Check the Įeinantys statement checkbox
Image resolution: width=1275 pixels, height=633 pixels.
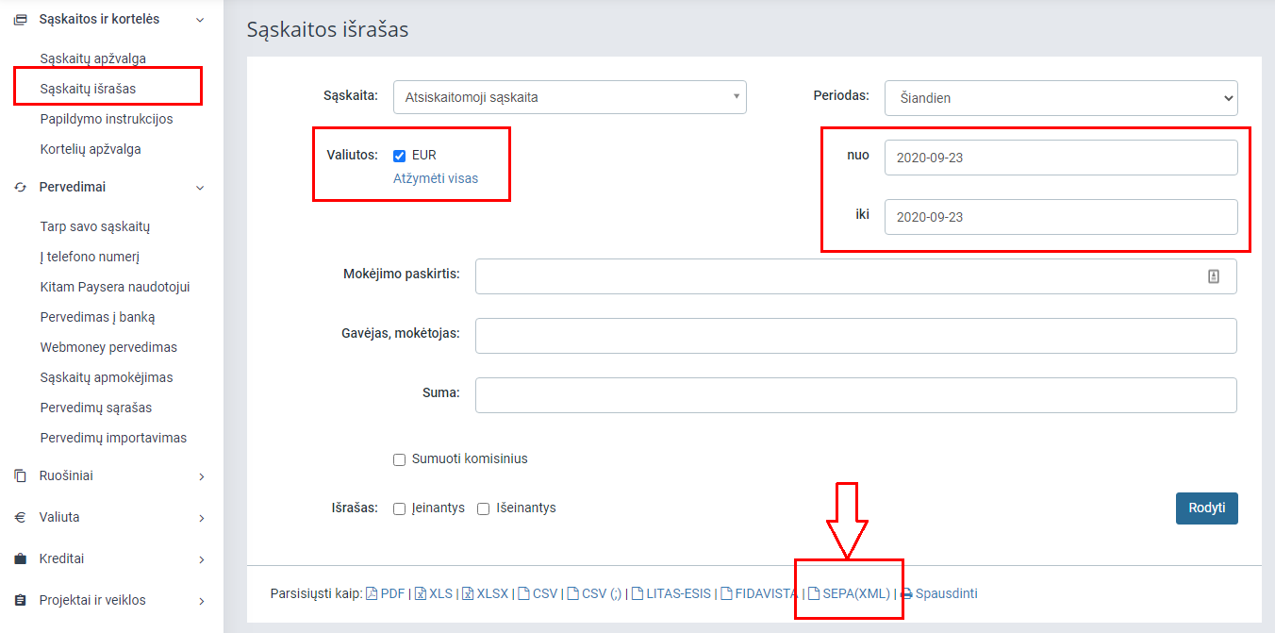399,508
